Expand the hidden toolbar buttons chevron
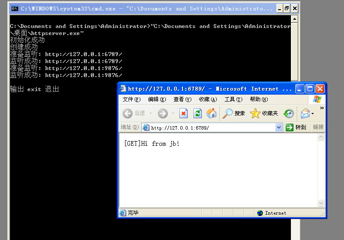Image resolution: width=344 pixels, height=240 pixels. 322,108
